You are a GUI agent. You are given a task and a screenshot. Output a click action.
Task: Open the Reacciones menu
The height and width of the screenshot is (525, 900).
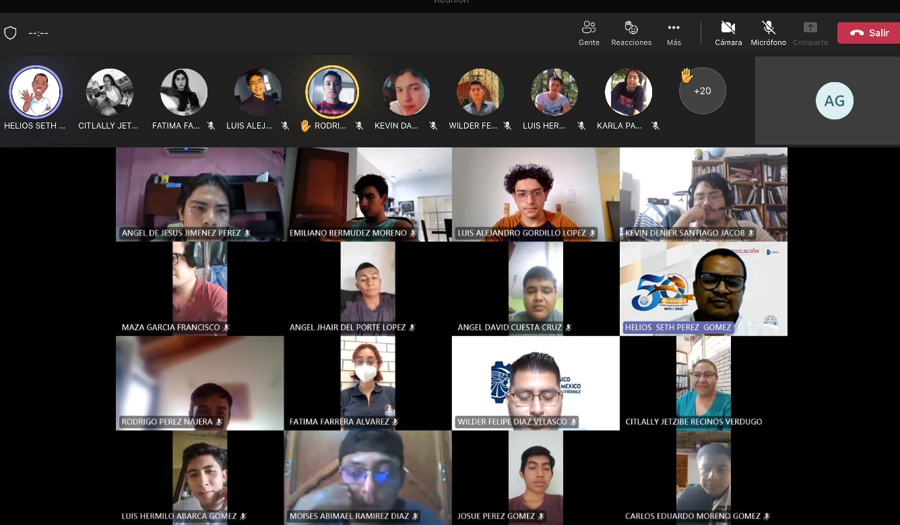pyautogui.click(x=631, y=33)
